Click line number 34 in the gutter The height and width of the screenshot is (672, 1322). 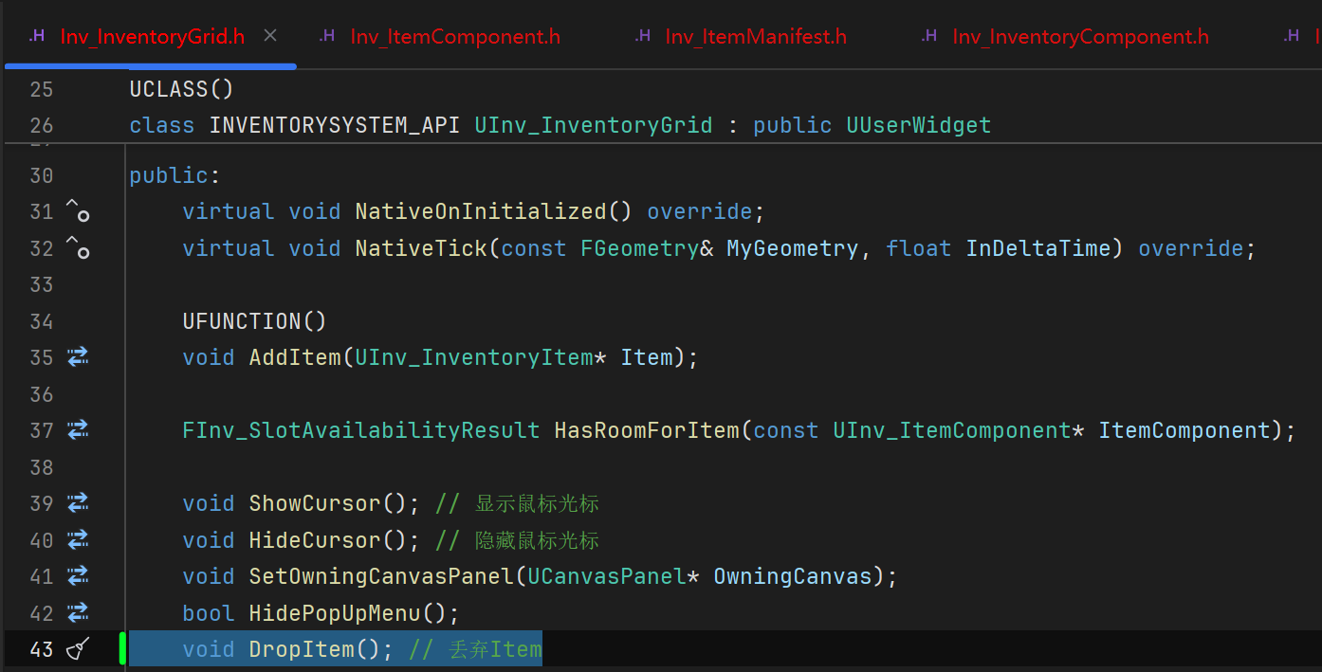point(42,321)
